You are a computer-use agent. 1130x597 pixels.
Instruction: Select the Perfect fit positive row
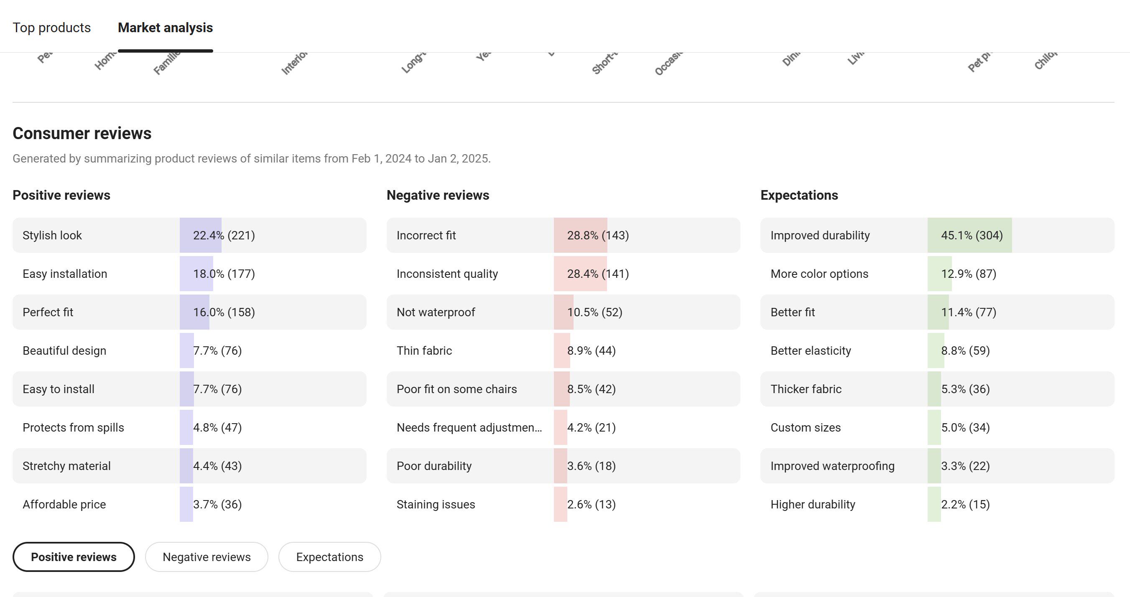click(189, 312)
